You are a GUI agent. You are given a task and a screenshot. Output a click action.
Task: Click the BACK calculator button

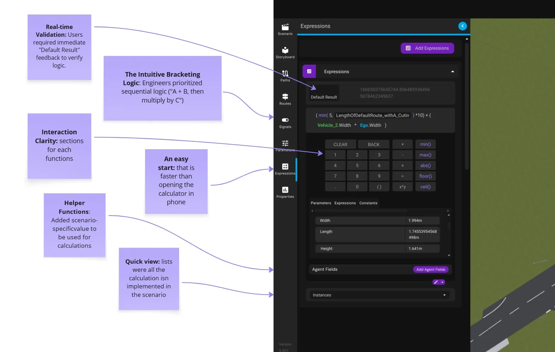click(373, 144)
